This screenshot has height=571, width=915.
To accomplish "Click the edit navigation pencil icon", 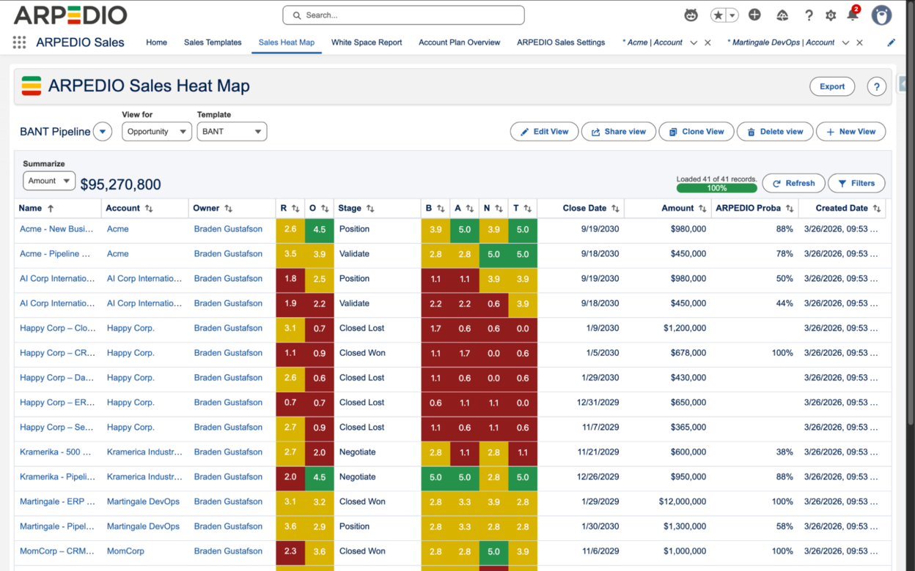I will click(x=892, y=42).
